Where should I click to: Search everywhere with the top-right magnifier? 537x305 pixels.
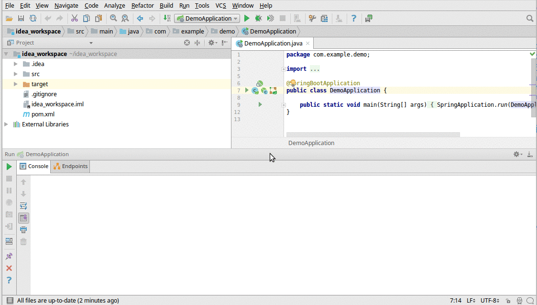point(530,19)
